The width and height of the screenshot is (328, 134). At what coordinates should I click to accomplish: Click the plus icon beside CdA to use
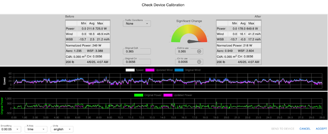pyautogui.click(x=199, y=51)
